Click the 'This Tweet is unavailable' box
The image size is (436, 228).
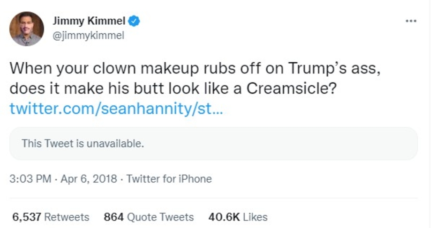click(x=213, y=144)
